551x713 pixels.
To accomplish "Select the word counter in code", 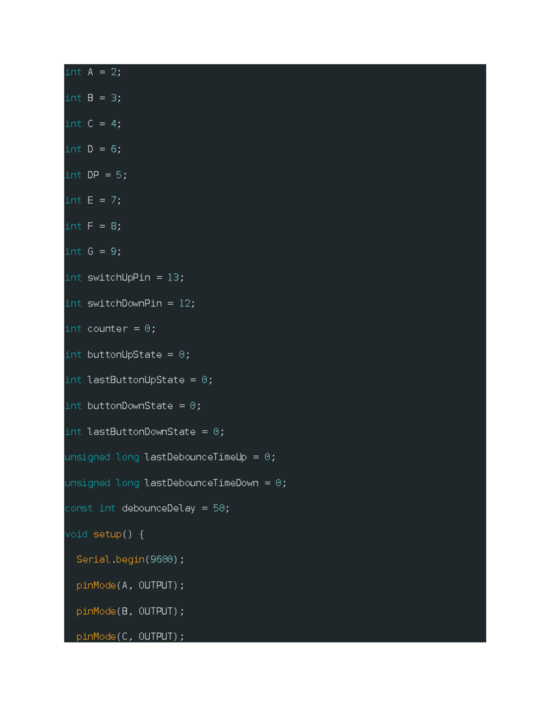I will (107, 329).
